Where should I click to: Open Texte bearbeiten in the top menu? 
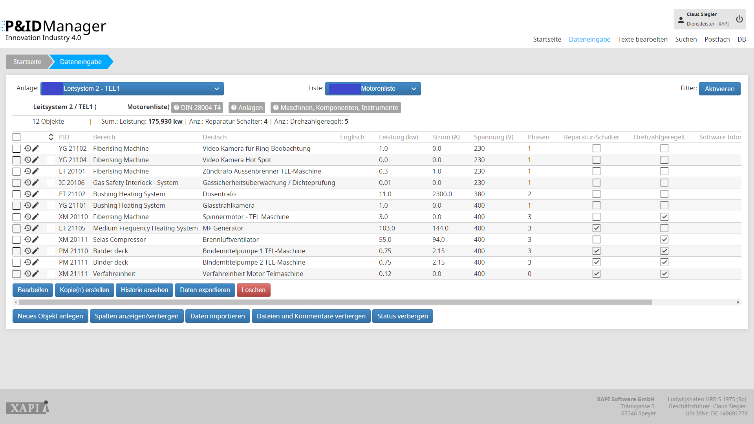[x=642, y=39]
